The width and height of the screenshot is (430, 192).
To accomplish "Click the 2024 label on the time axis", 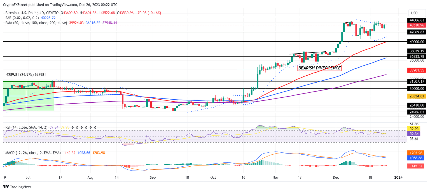I will tap(399, 177).
